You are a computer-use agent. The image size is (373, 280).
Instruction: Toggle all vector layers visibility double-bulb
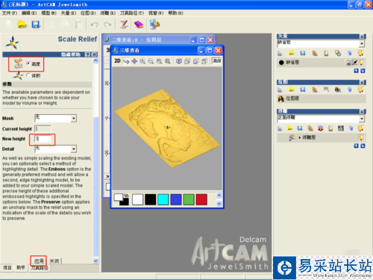click(x=361, y=53)
